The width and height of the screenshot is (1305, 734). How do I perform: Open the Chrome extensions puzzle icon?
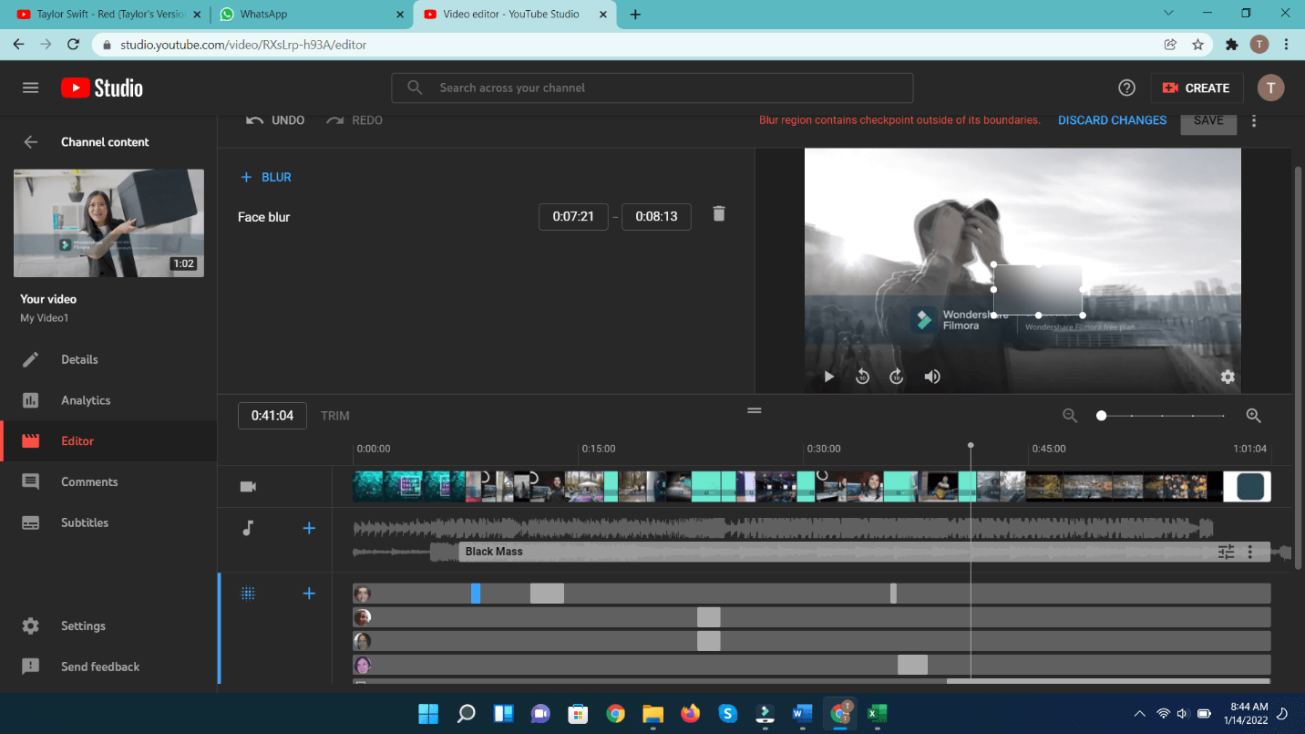tap(1232, 44)
